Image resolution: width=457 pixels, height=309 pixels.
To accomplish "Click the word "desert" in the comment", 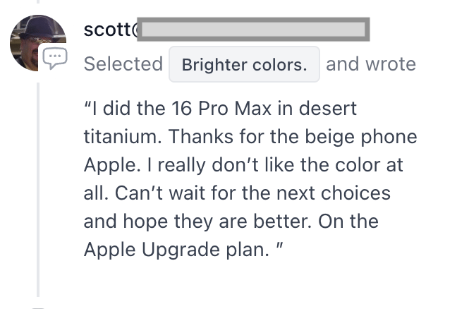I will [x=328, y=108].
